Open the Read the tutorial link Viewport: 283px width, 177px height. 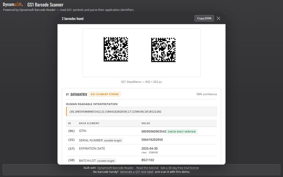(147, 168)
